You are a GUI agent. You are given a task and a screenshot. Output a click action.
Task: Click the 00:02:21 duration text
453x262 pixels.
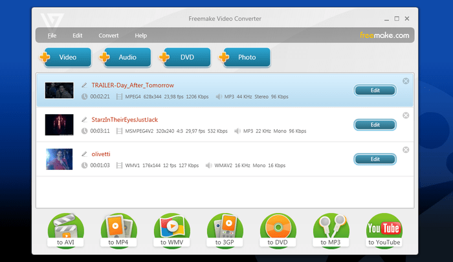(x=100, y=97)
